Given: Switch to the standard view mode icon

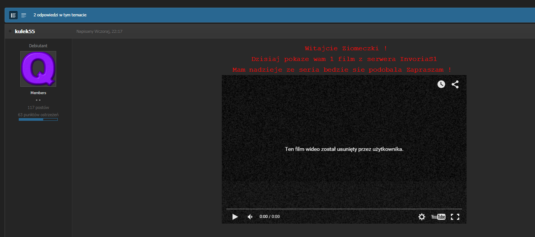Looking at the screenshot, I should 13,15.
